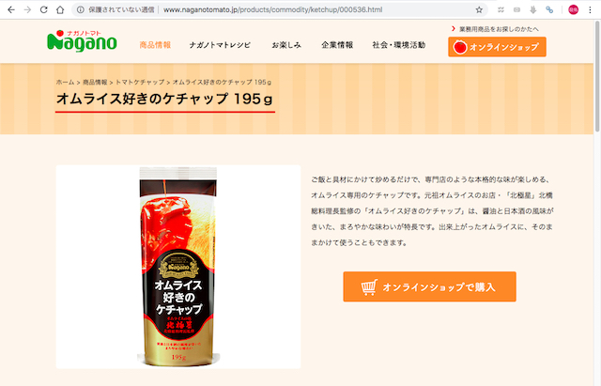Click the Nagano tomato logo
This screenshot has height=386, width=601.
point(82,41)
